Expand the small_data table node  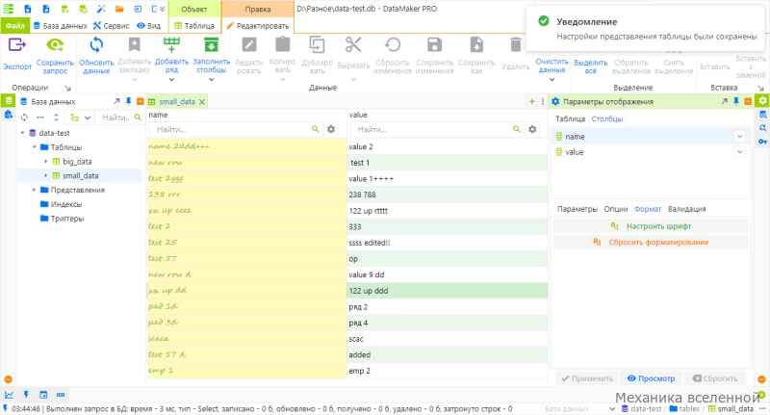46,175
